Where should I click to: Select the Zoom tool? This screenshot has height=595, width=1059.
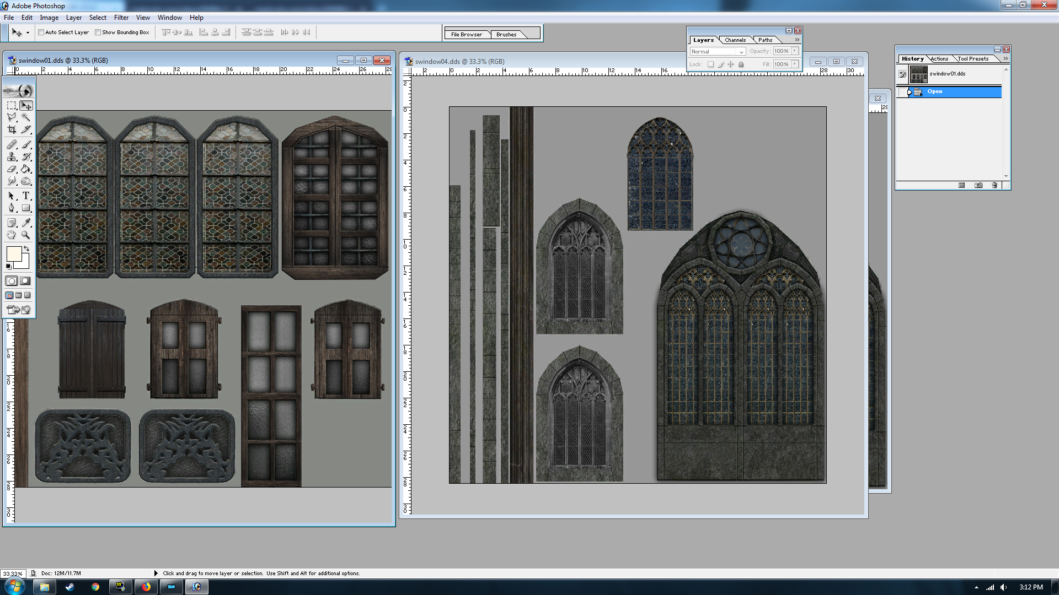(26, 235)
